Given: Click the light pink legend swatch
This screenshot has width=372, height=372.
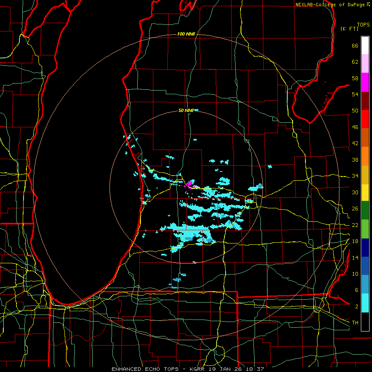Looking at the screenshot, I should pyautogui.click(x=365, y=63).
